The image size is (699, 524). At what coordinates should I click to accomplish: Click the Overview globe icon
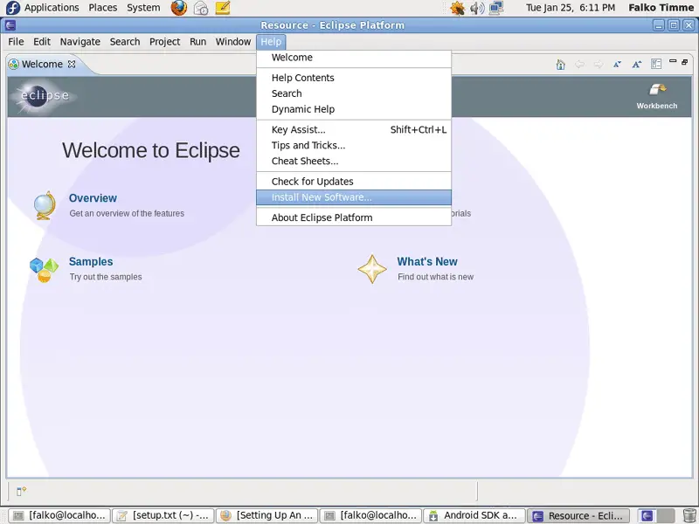[45, 205]
